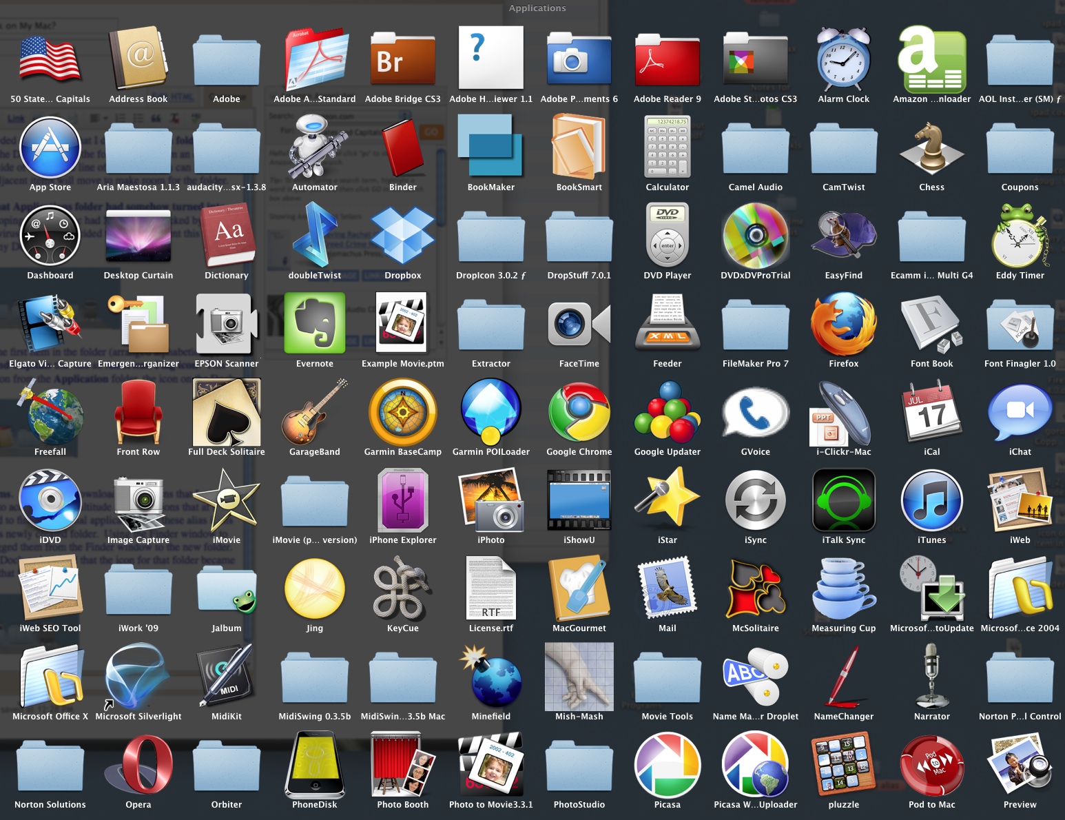Open Eddy Timer frog icon
1065x820 pixels.
point(1020,235)
